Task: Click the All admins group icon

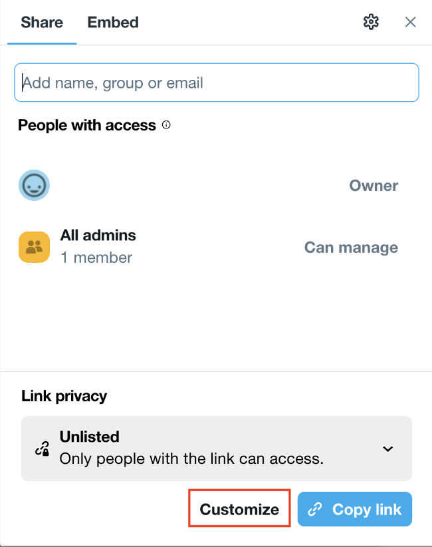Action: [x=34, y=248]
